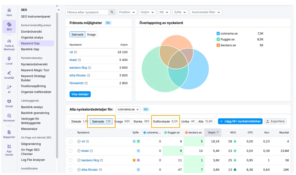The height and width of the screenshot is (175, 296).
Task: Open the Position filter dropdown
Action: click(x=127, y=12)
